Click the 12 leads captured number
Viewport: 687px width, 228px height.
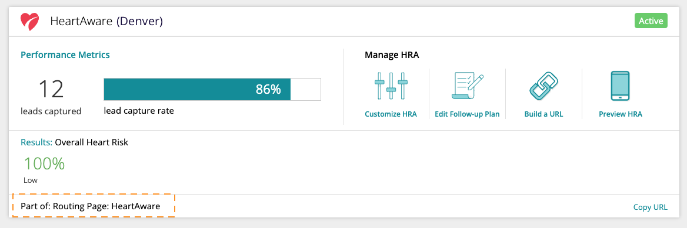(x=51, y=89)
